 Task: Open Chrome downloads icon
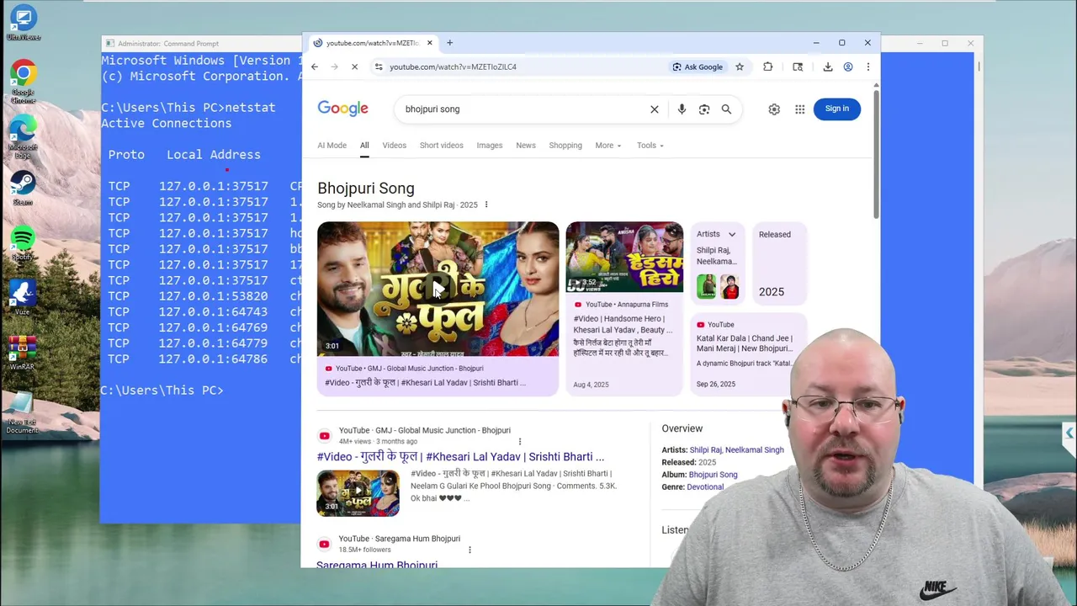pyautogui.click(x=828, y=66)
